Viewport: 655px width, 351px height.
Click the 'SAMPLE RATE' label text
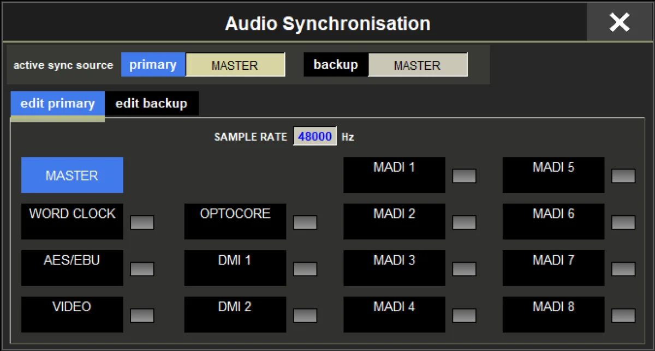(x=251, y=137)
